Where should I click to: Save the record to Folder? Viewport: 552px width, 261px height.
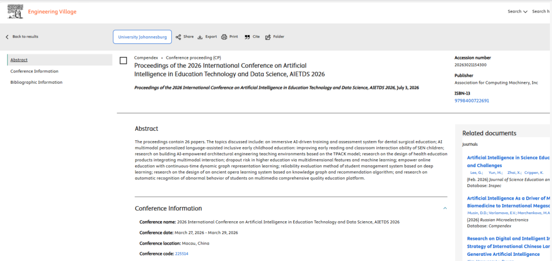[274, 37]
